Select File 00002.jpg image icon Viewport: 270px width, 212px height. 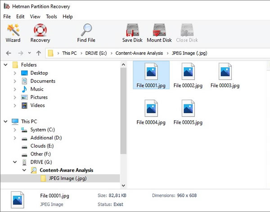(x=188, y=71)
